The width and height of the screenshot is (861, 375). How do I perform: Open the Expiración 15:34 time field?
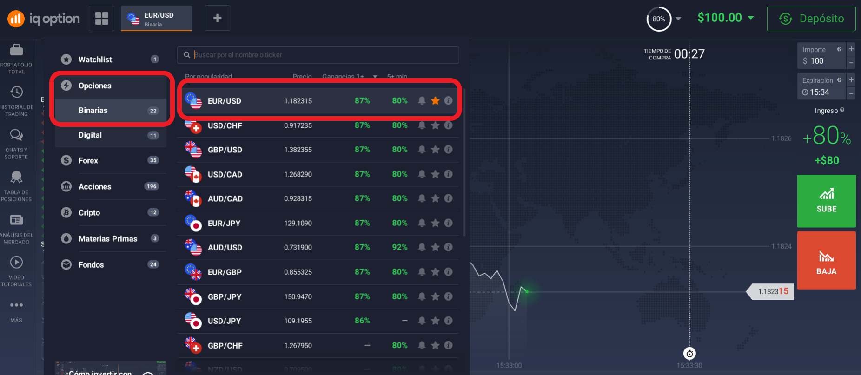tap(822, 86)
